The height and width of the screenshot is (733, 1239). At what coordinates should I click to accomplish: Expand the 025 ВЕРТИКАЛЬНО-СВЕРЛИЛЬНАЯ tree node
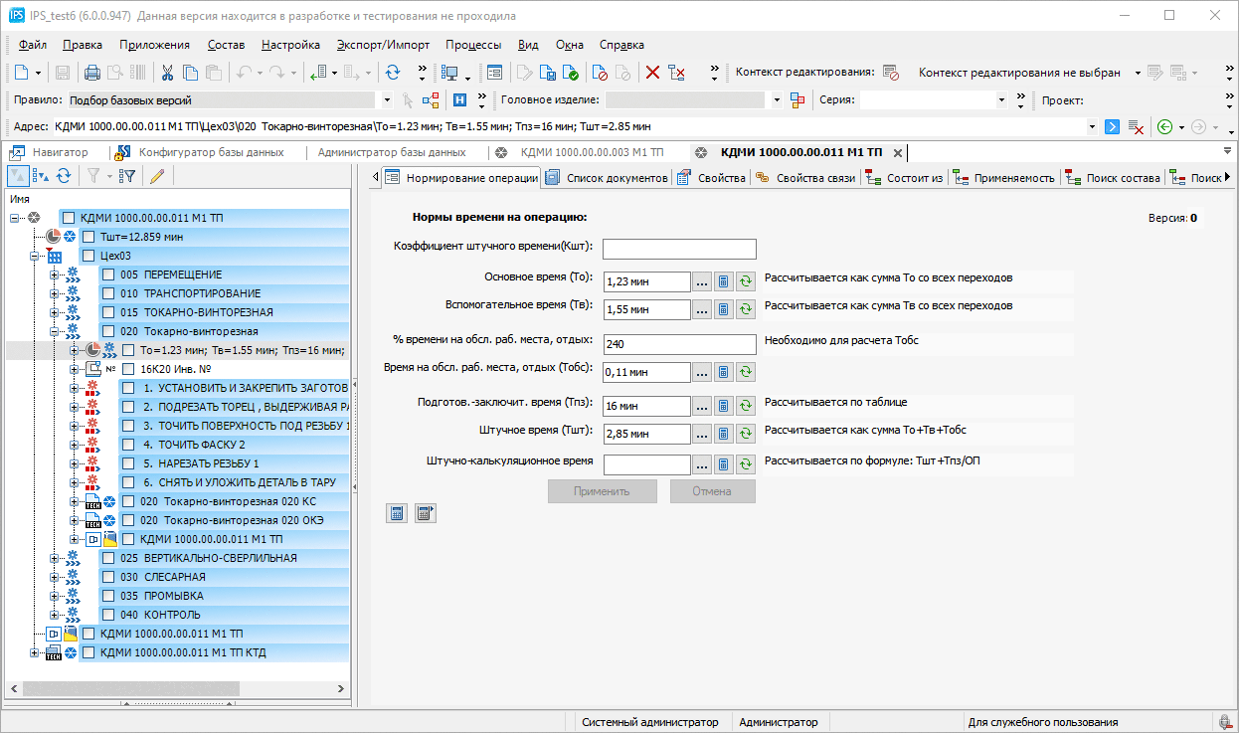pos(56,558)
